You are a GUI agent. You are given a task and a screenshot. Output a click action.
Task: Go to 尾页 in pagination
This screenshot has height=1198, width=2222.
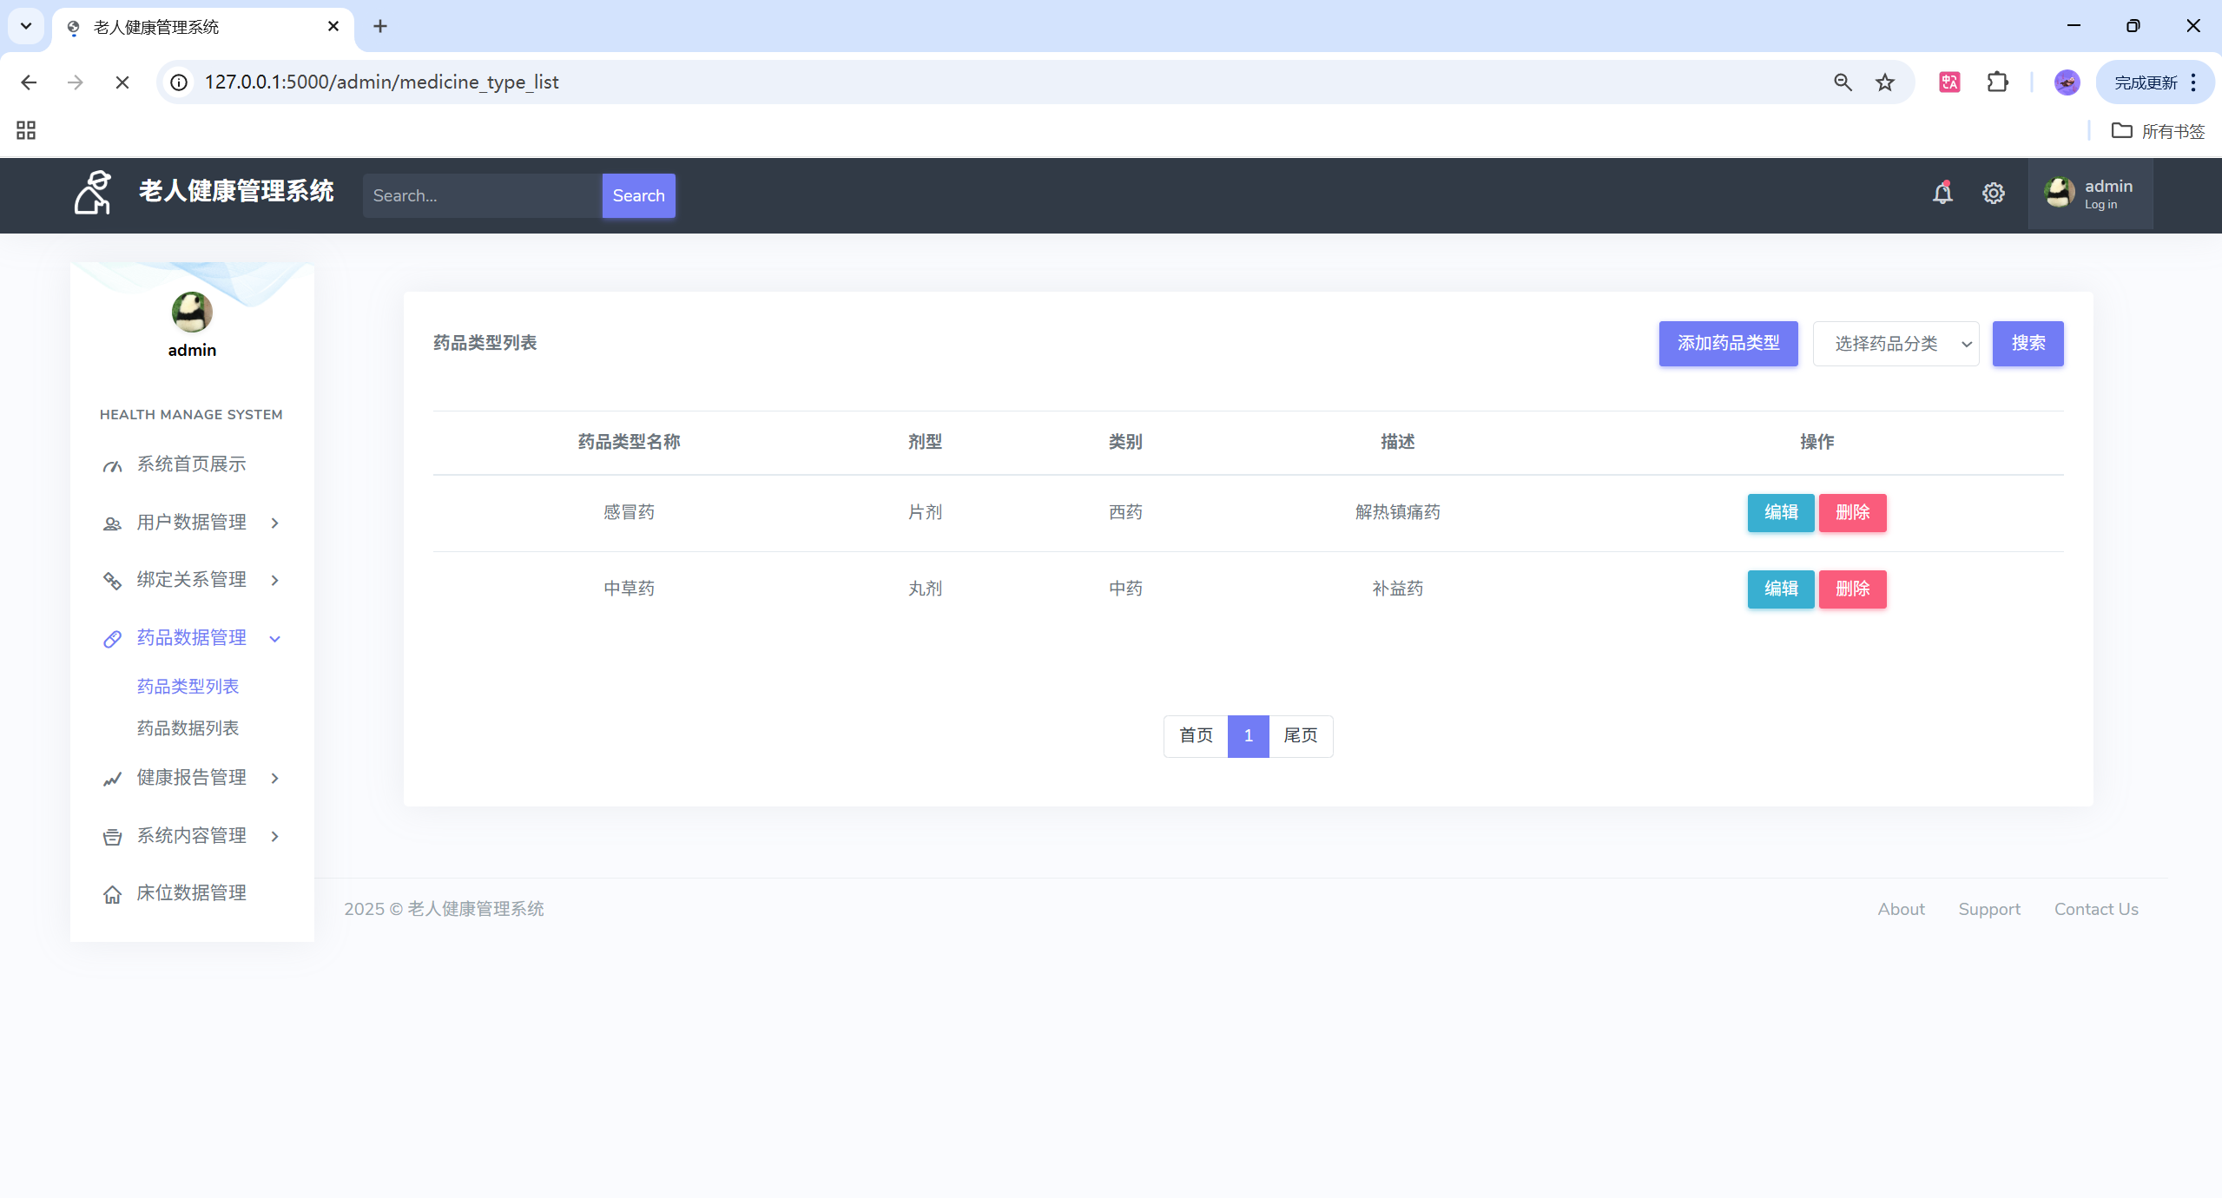pos(1300,736)
